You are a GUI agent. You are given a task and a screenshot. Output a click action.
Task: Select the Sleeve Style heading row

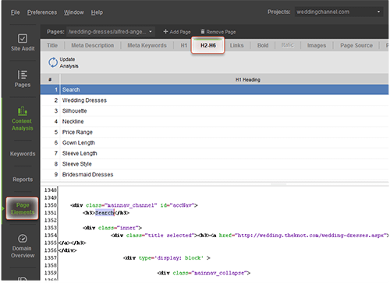pos(214,164)
